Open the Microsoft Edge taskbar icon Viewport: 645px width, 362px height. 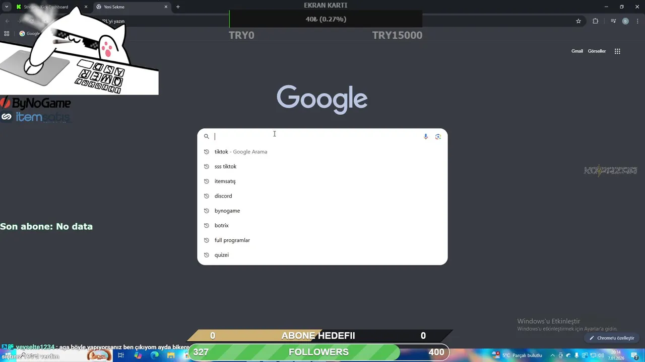pyautogui.click(x=154, y=355)
